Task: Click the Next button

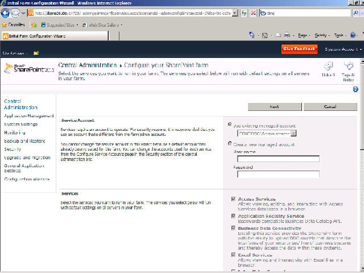Action: coord(275,107)
